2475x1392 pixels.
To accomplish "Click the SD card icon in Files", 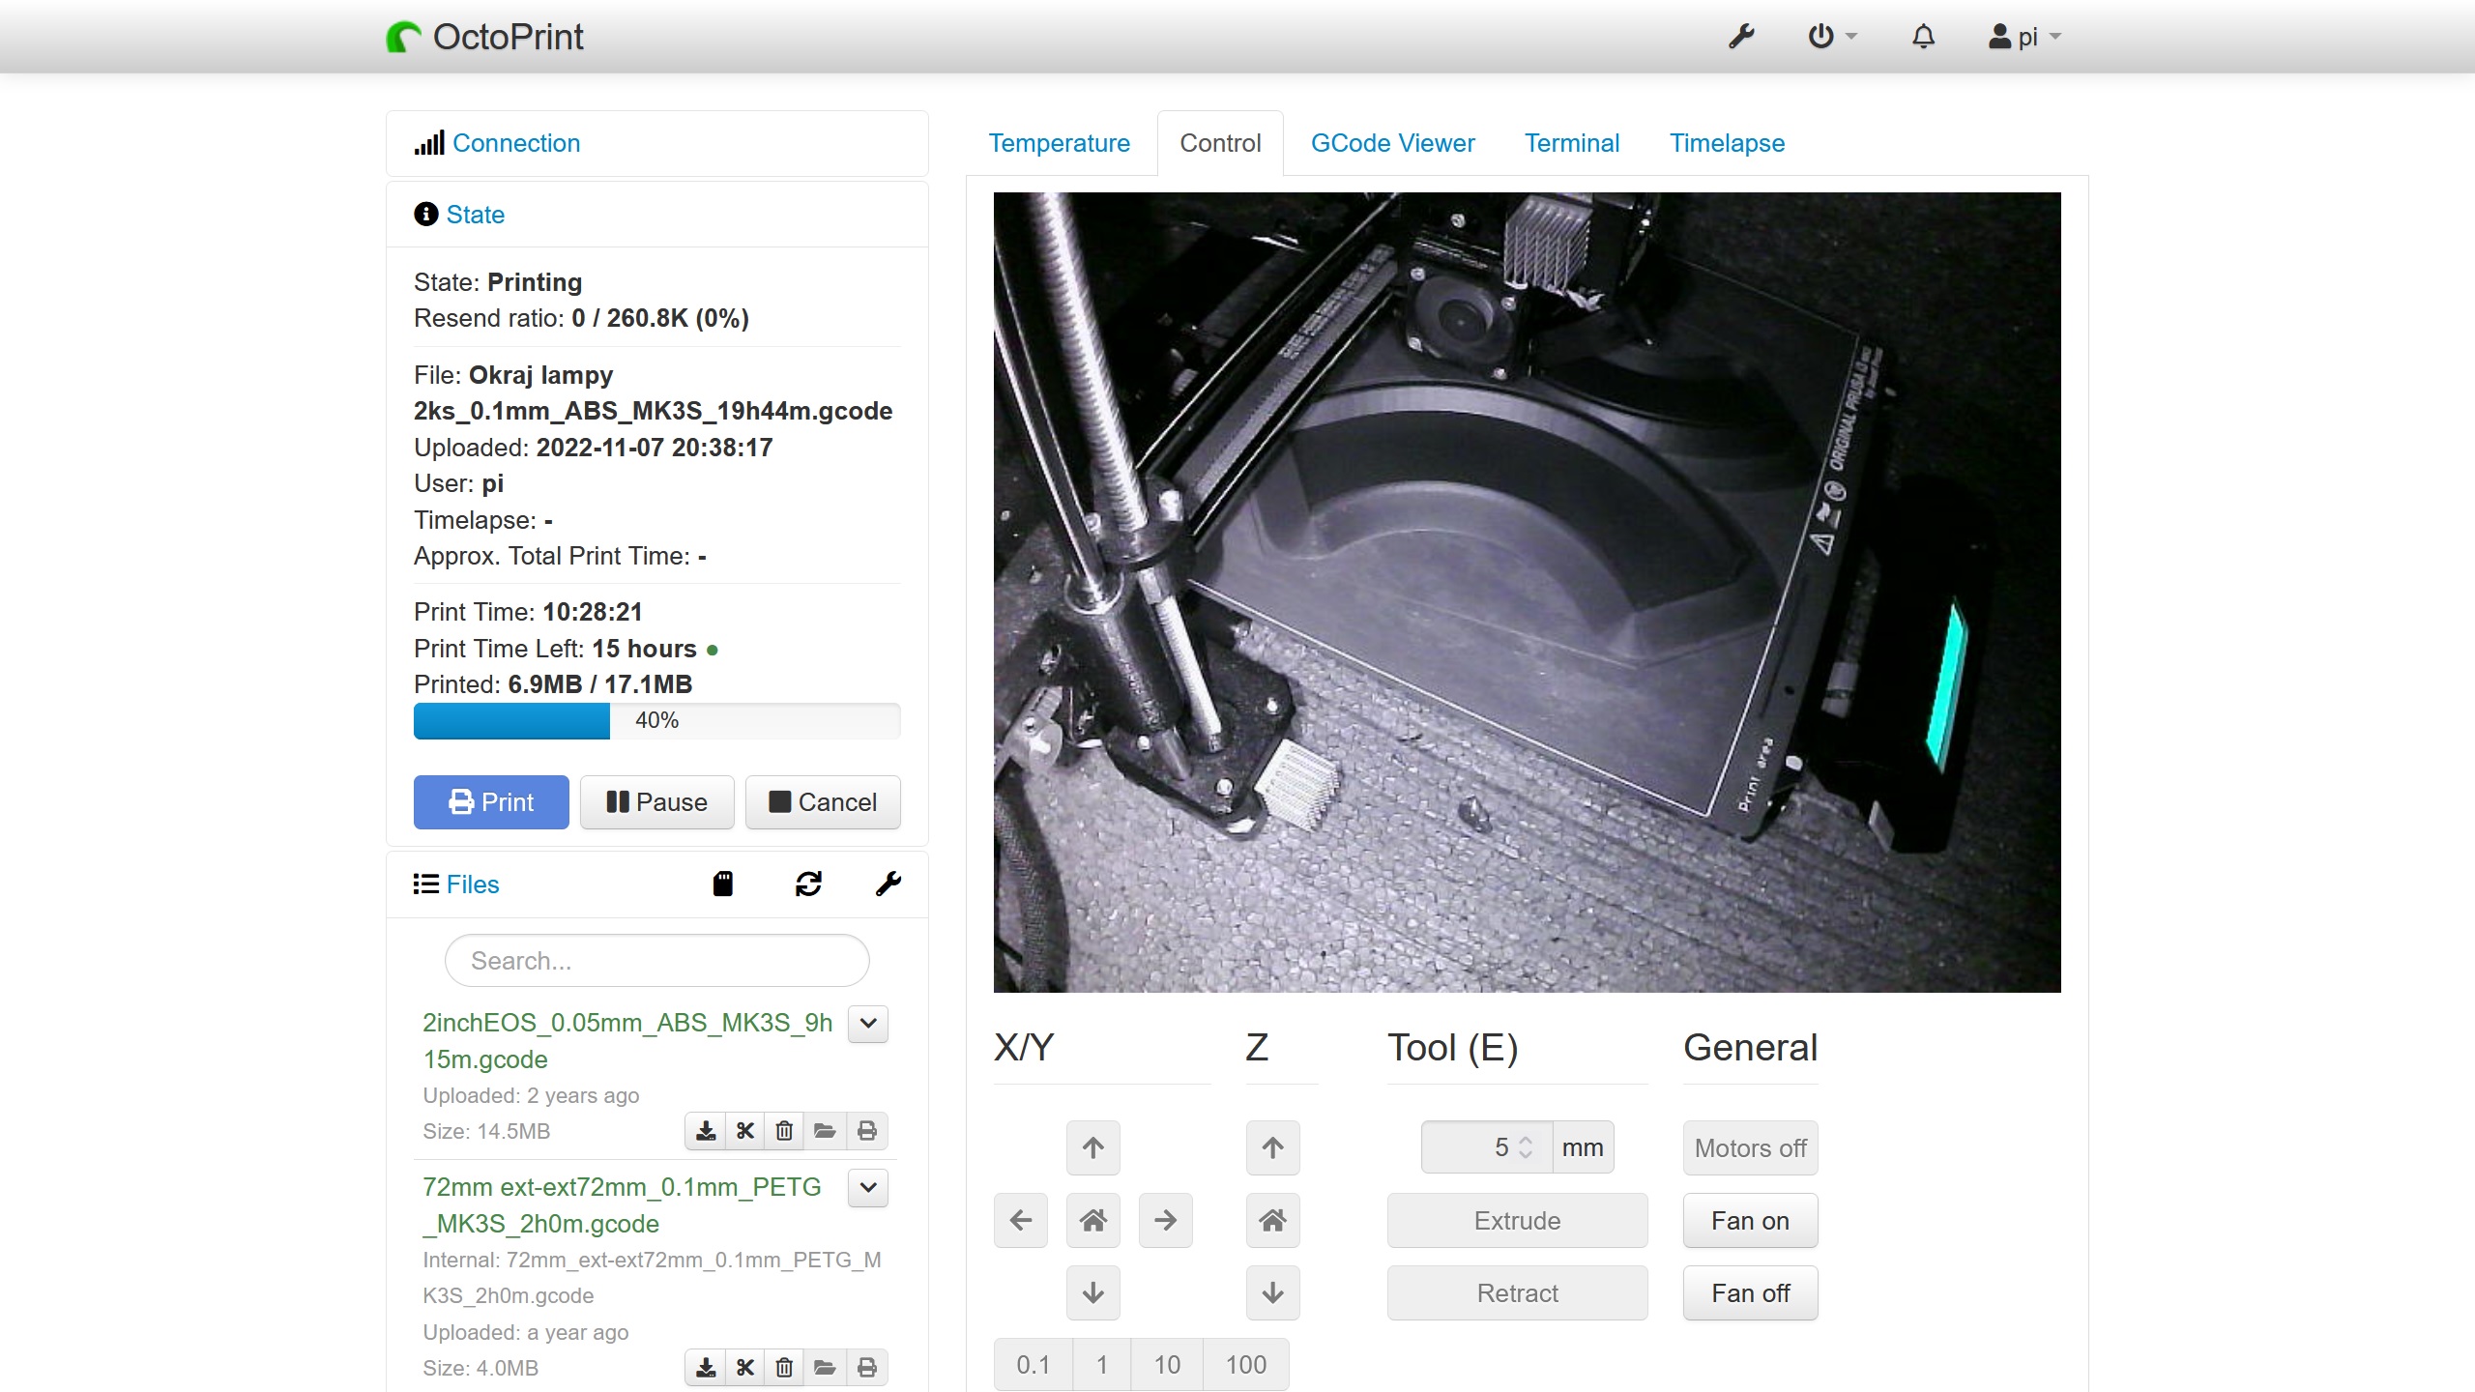I will click(x=722, y=884).
